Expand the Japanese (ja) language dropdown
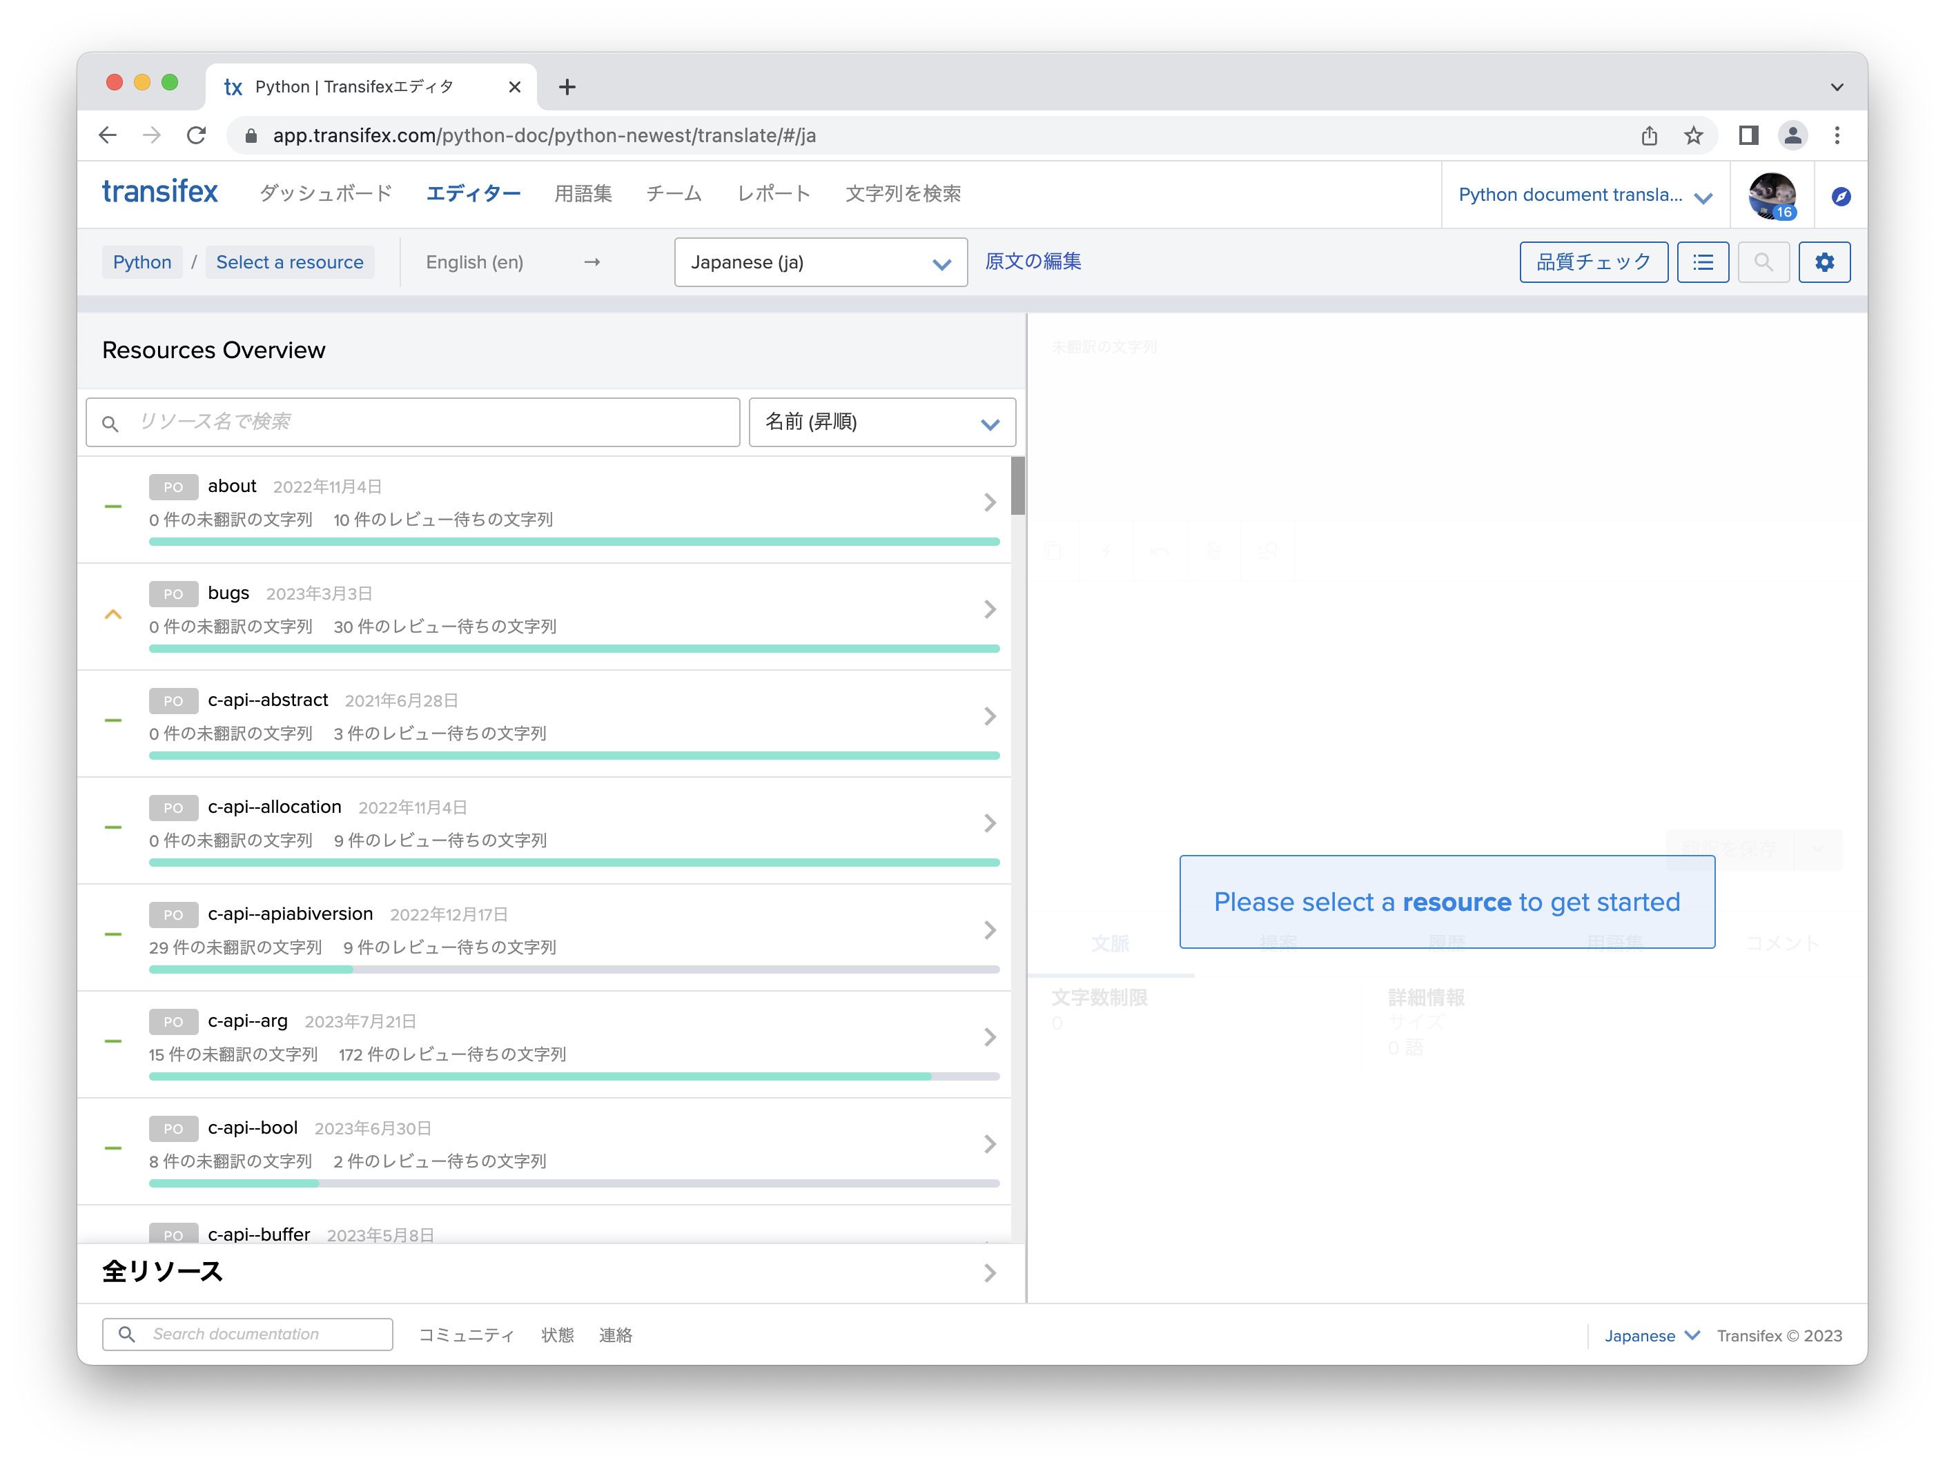Screen dimensions: 1945x1467 (821, 262)
